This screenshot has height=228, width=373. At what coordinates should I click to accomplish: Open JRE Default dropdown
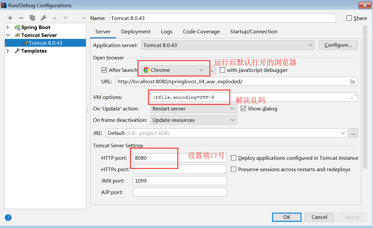[226, 133]
